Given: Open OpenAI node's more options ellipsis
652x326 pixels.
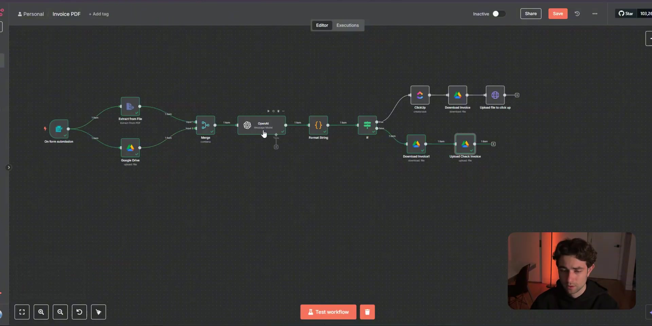Looking at the screenshot, I should (283, 111).
